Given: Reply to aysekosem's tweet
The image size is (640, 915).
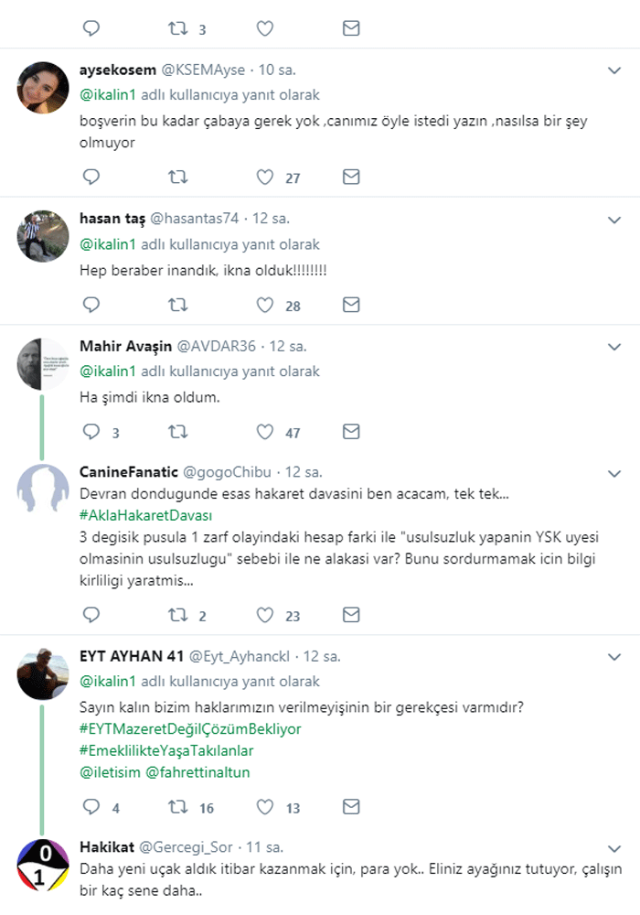Looking at the screenshot, I should [91, 177].
